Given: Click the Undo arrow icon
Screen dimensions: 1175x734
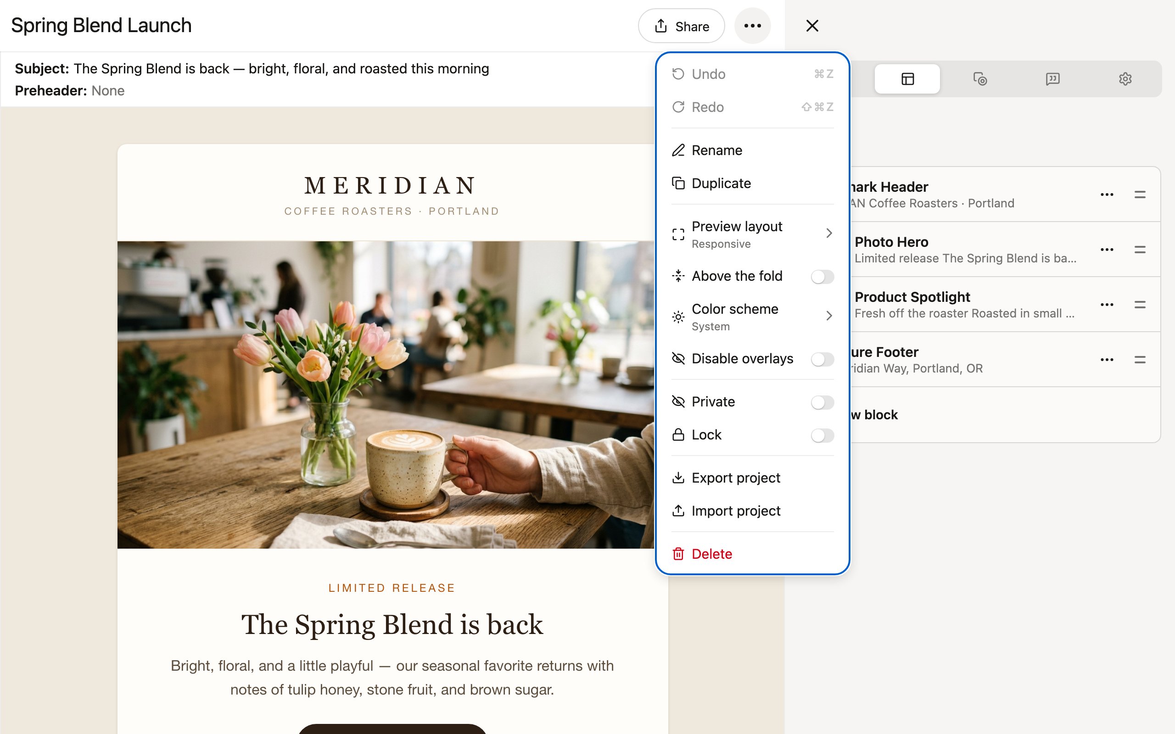Looking at the screenshot, I should pos(678,74).
